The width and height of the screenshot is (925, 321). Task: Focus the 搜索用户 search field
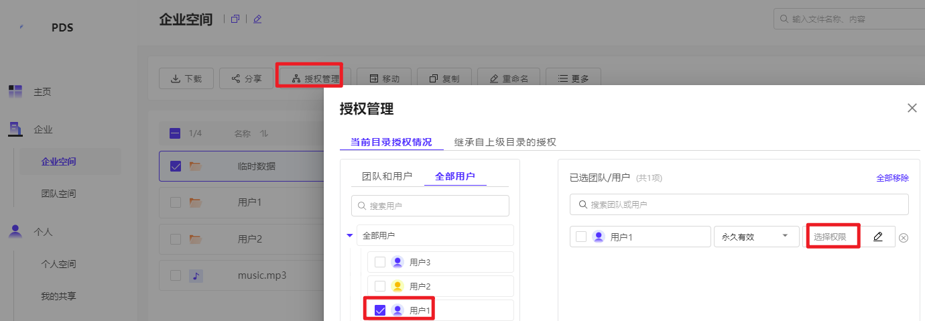pos(430,206)
